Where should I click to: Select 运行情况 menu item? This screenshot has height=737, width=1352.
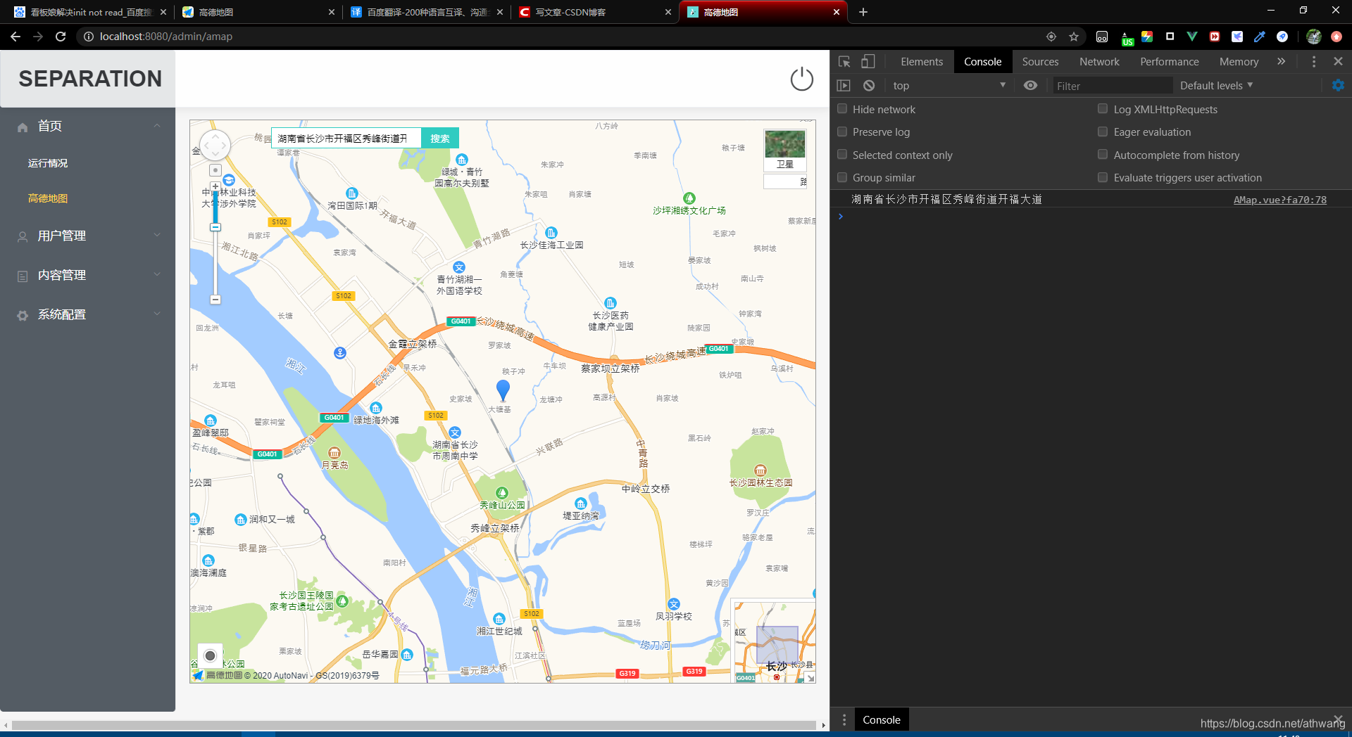point(48,163)
